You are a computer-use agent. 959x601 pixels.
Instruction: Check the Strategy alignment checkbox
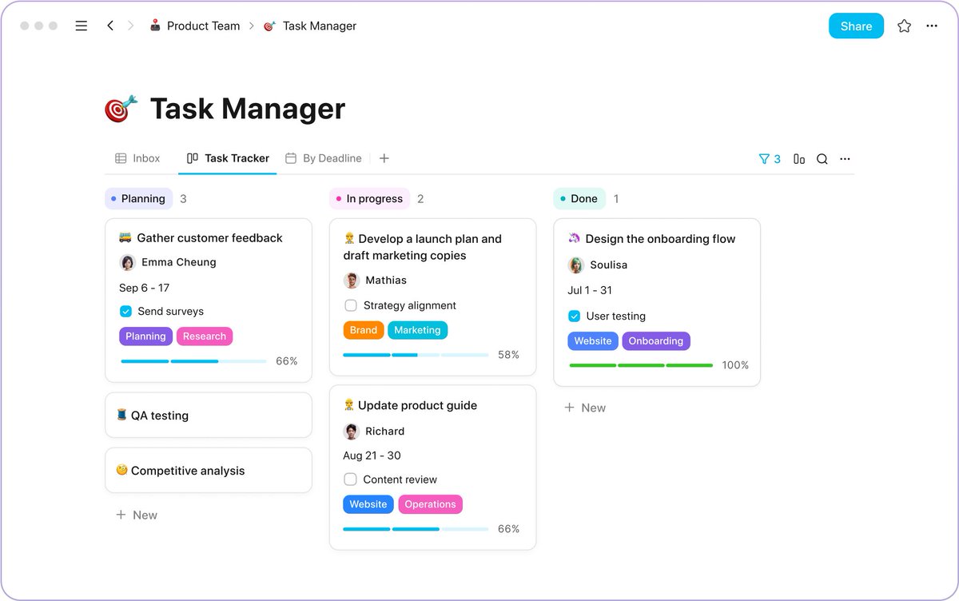click(x=351, y=305)
